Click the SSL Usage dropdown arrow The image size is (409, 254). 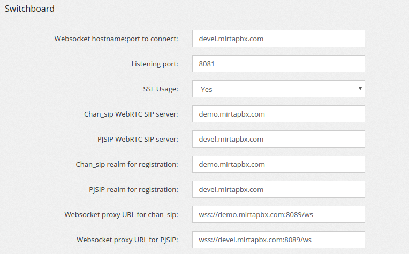click(360, 89)
